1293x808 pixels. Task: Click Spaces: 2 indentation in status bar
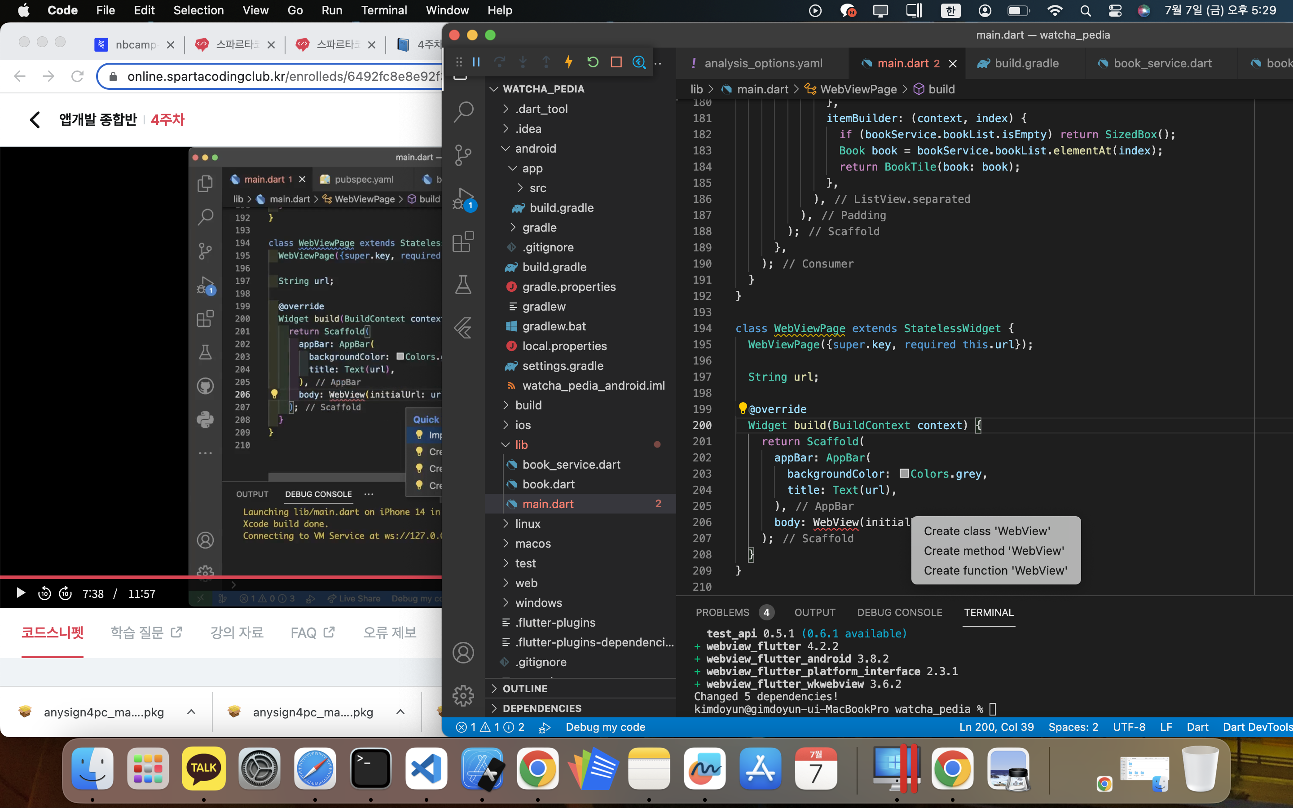click(1073, 727)
